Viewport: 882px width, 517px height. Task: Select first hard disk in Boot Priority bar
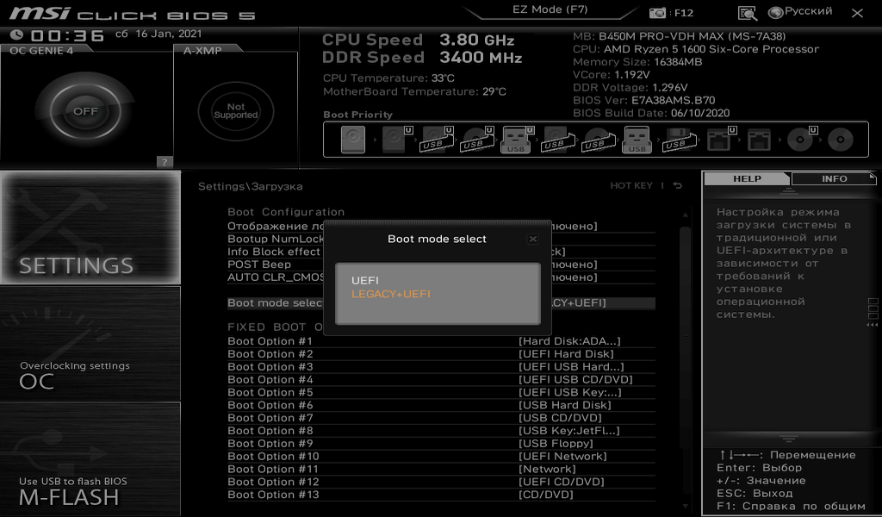[x=352, y=140]
